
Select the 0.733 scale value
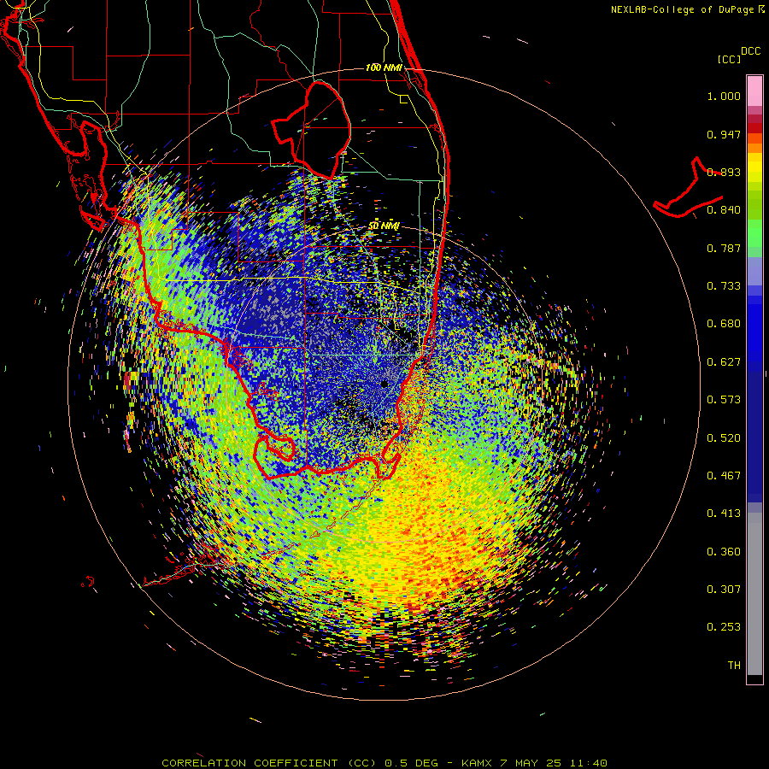(x=724, y=286)
